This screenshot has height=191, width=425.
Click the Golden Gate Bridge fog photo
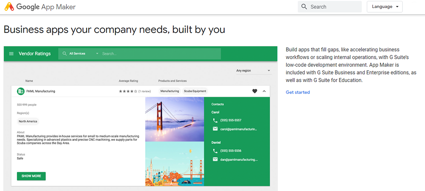coord(175,119)
